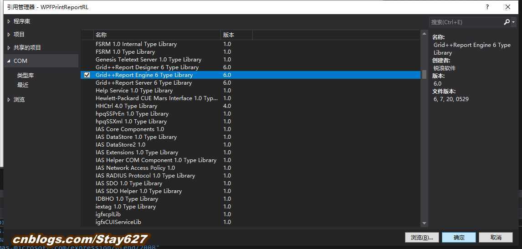This screenshot has width=522, height=249.
Task: Click the scrollbar down arrow
Action: pos(424,224)
